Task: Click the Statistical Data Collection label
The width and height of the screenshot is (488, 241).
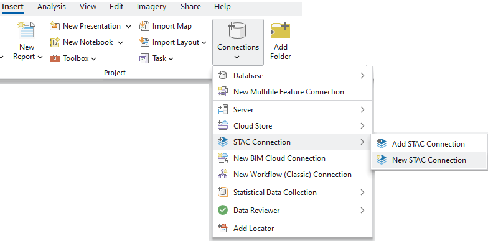Action: tap(275, 193)
